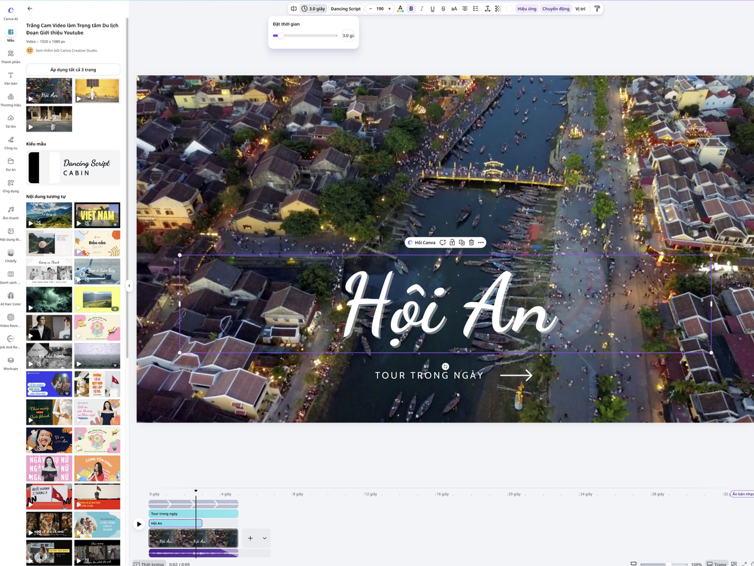Open the Thương hiệu brand panel
This screenshot has height=566, width=754.
tap(11, 99)
